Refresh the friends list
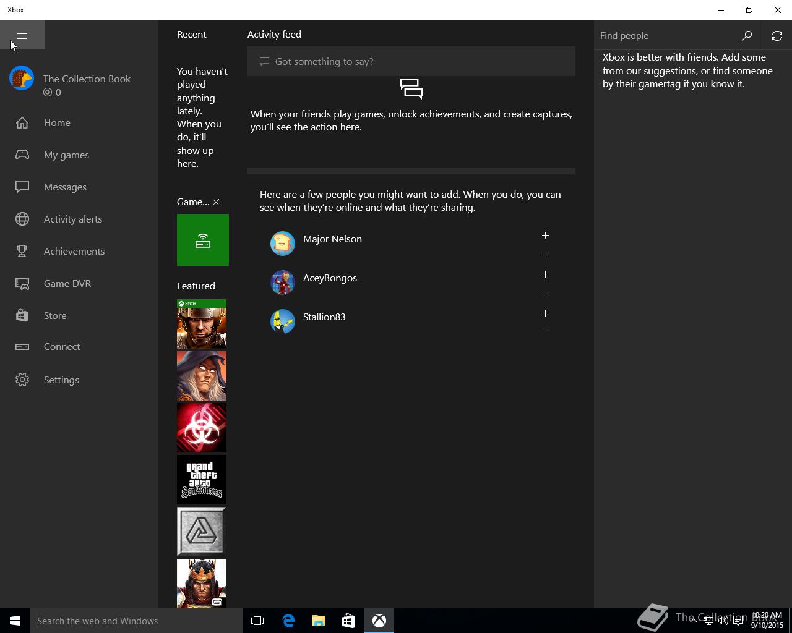Image resolution: width=792 pixels, height=633 pixels. [x=777, y=36]
